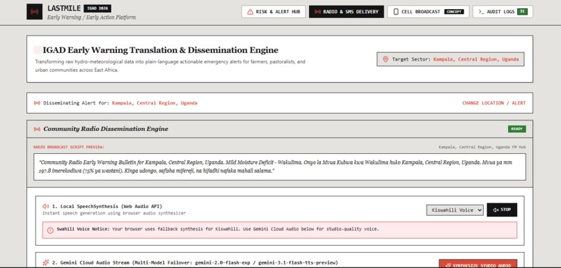
Task: Stop the local speech synthesis playback
Action: (x=502, y=210)
